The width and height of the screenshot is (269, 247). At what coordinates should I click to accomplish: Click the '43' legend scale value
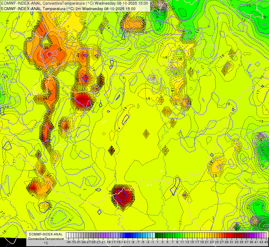pos(261,242)
